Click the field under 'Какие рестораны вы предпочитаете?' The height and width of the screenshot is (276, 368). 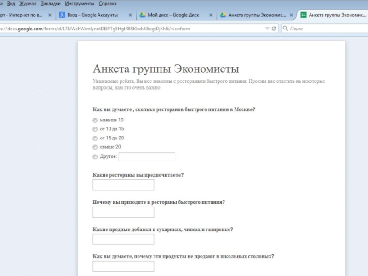pos(123,185)
